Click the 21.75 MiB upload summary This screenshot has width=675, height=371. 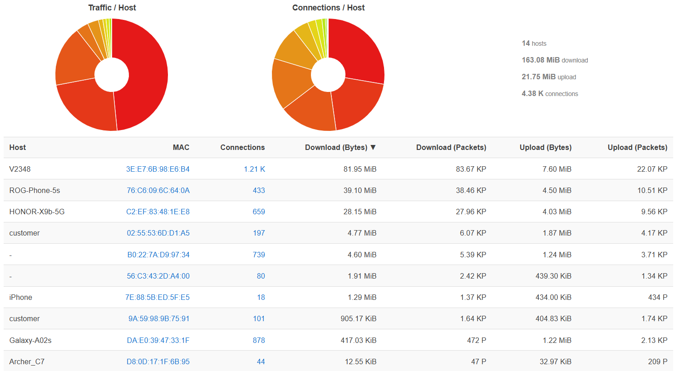point(549,77)
